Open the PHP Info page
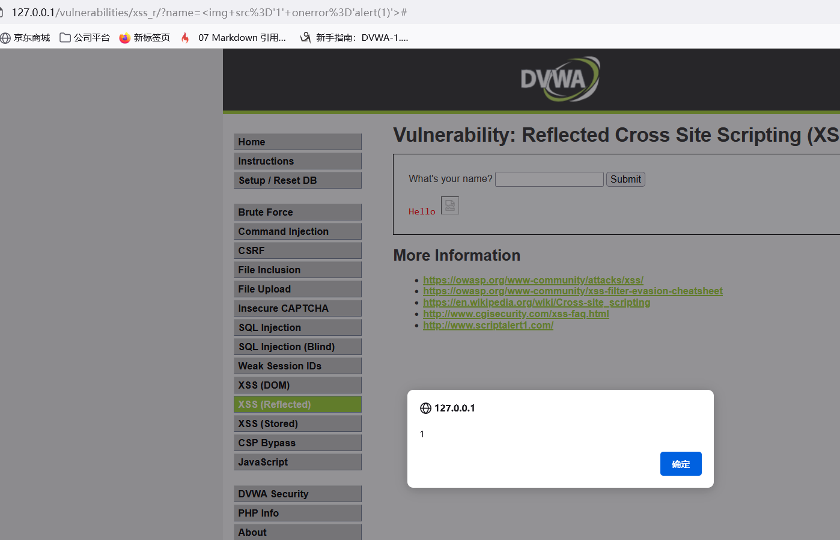The height and width of the screenshot is (540, 840). click(x=297, y=513)
